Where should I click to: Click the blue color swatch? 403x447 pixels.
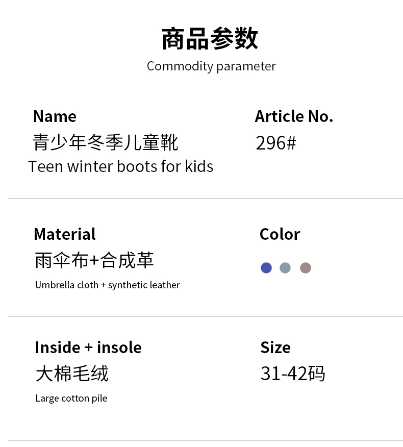click(x=266, y=268)
